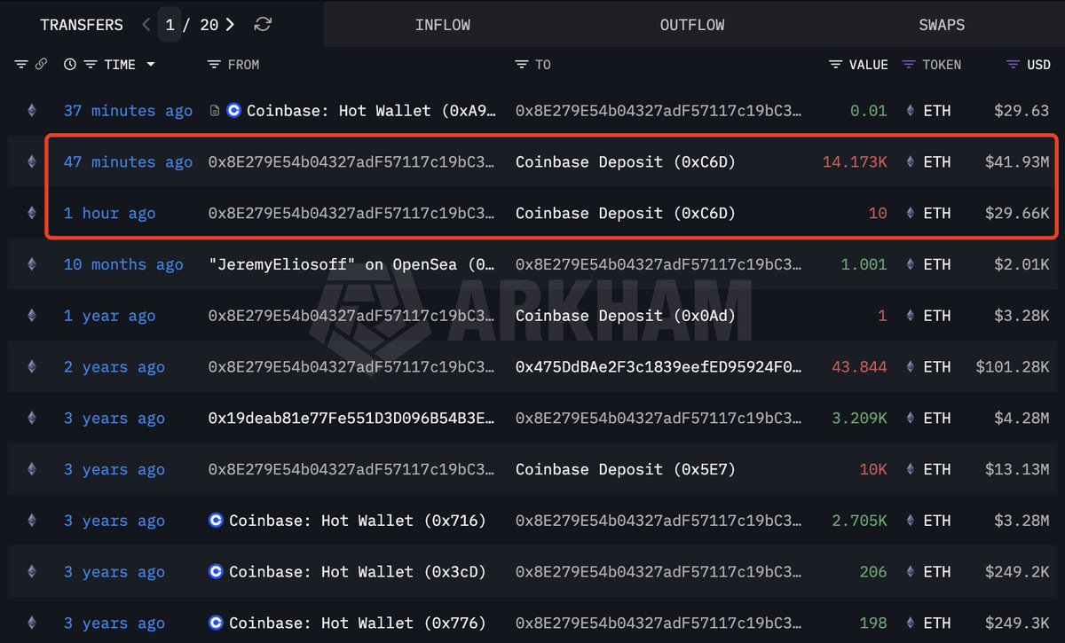Click the ETH token icon on the 14.173K row
The height and width of the screenshot is (643, 1065).
(x=910, y=161)
